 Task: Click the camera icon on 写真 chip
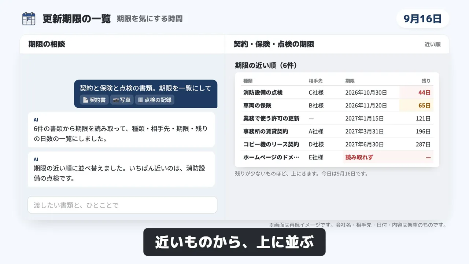click(116, 100)
